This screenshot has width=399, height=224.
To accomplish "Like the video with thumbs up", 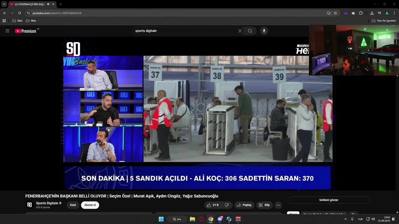I will point(213,205).
